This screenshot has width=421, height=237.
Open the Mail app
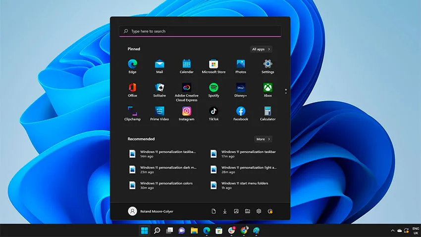[159, 66]
